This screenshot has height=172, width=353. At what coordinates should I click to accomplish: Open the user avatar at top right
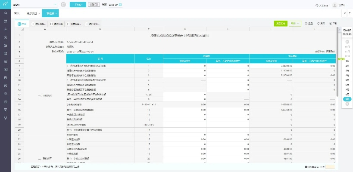click(x=335, y=5)
